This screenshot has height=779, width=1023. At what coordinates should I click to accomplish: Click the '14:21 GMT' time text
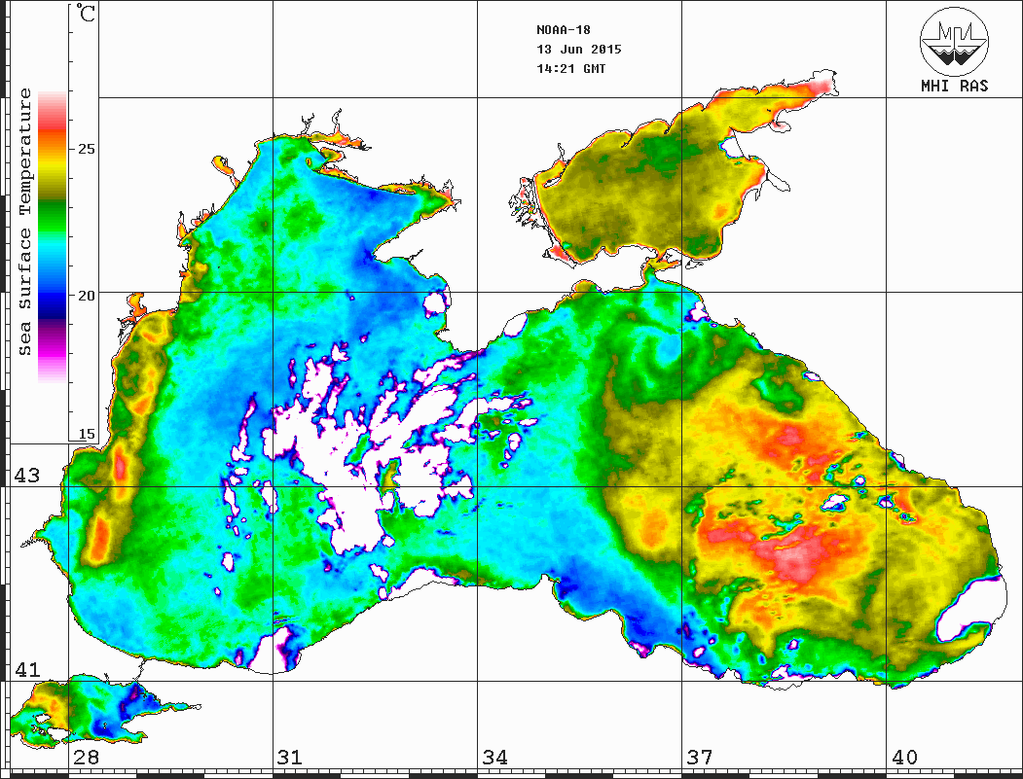(x=571, y=68)
